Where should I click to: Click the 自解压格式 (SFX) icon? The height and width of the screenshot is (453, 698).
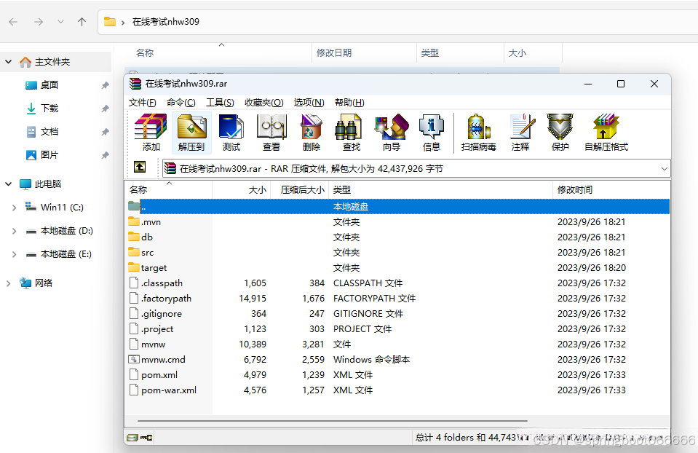tap(606, 133)
